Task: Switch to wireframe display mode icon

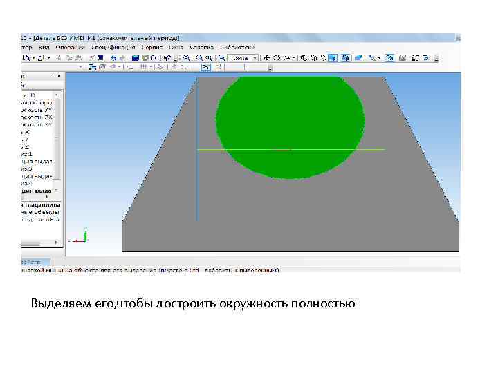Action: (304, 58)
